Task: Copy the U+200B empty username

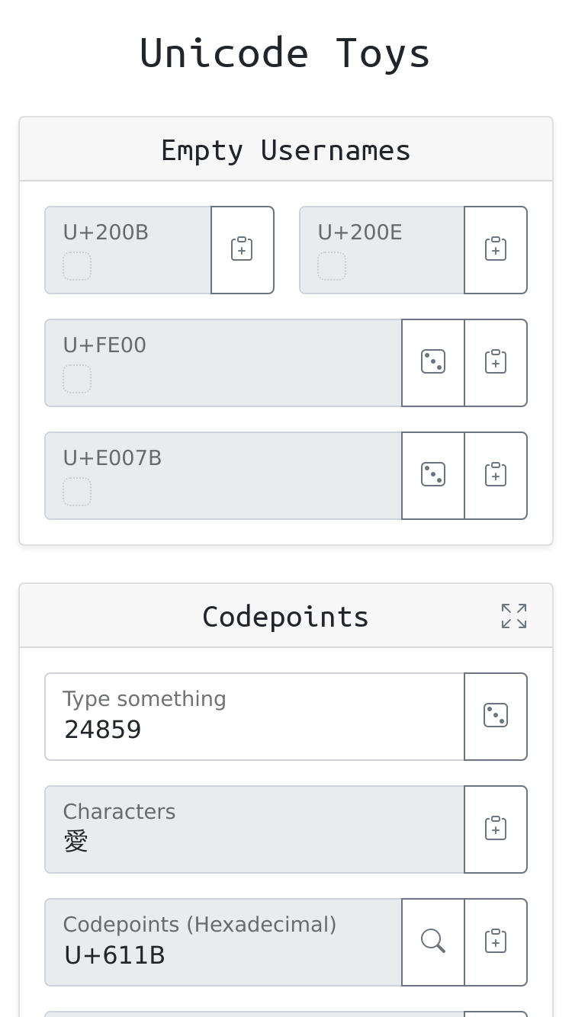Action: point(242,250)
